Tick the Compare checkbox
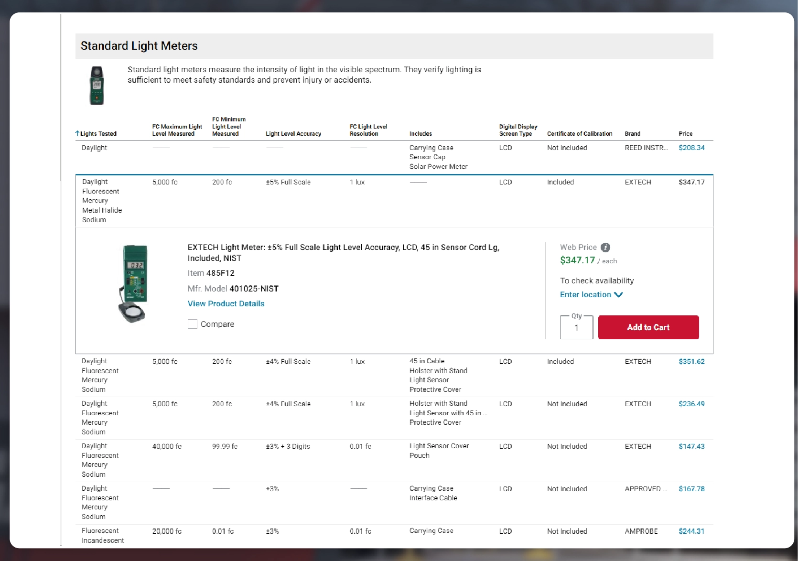This screenshot has height=561, width=798. point(193,324)
